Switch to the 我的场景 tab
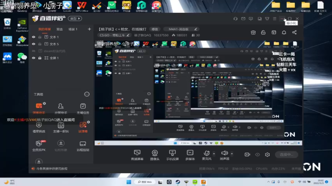This screenshot has width=332, height=186. pyautogui.click(x=44, y=29)
